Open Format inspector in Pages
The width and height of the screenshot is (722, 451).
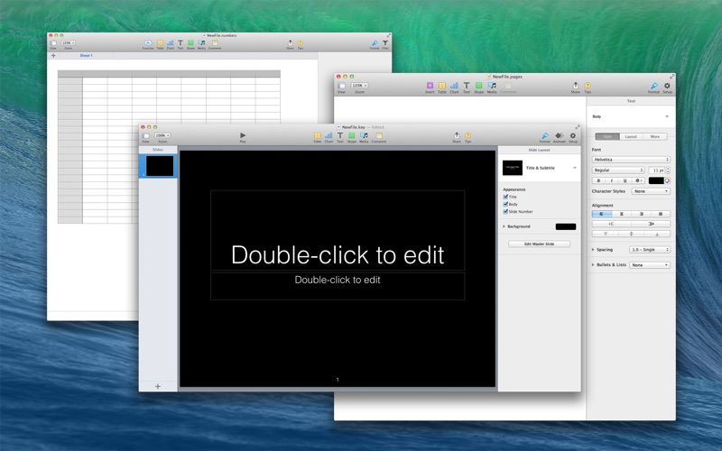(x=653, y=86)
